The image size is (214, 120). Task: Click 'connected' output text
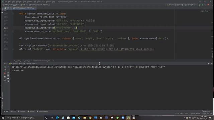click(18, 70)
